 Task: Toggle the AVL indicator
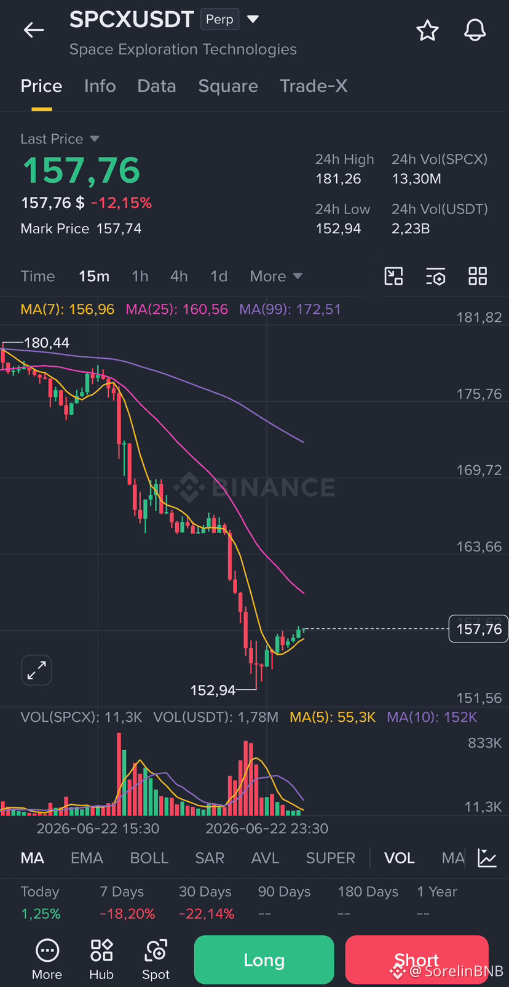pyautogui.click(x=265, y=858)
